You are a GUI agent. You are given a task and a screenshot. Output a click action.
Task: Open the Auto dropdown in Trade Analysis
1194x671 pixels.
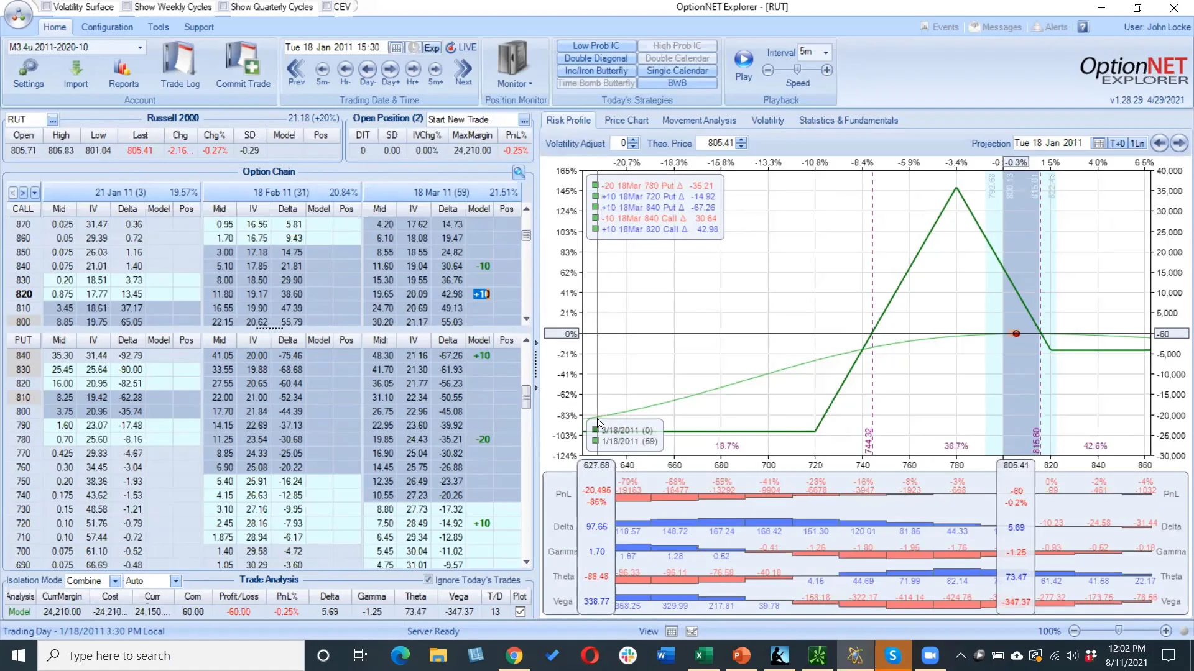176,581
